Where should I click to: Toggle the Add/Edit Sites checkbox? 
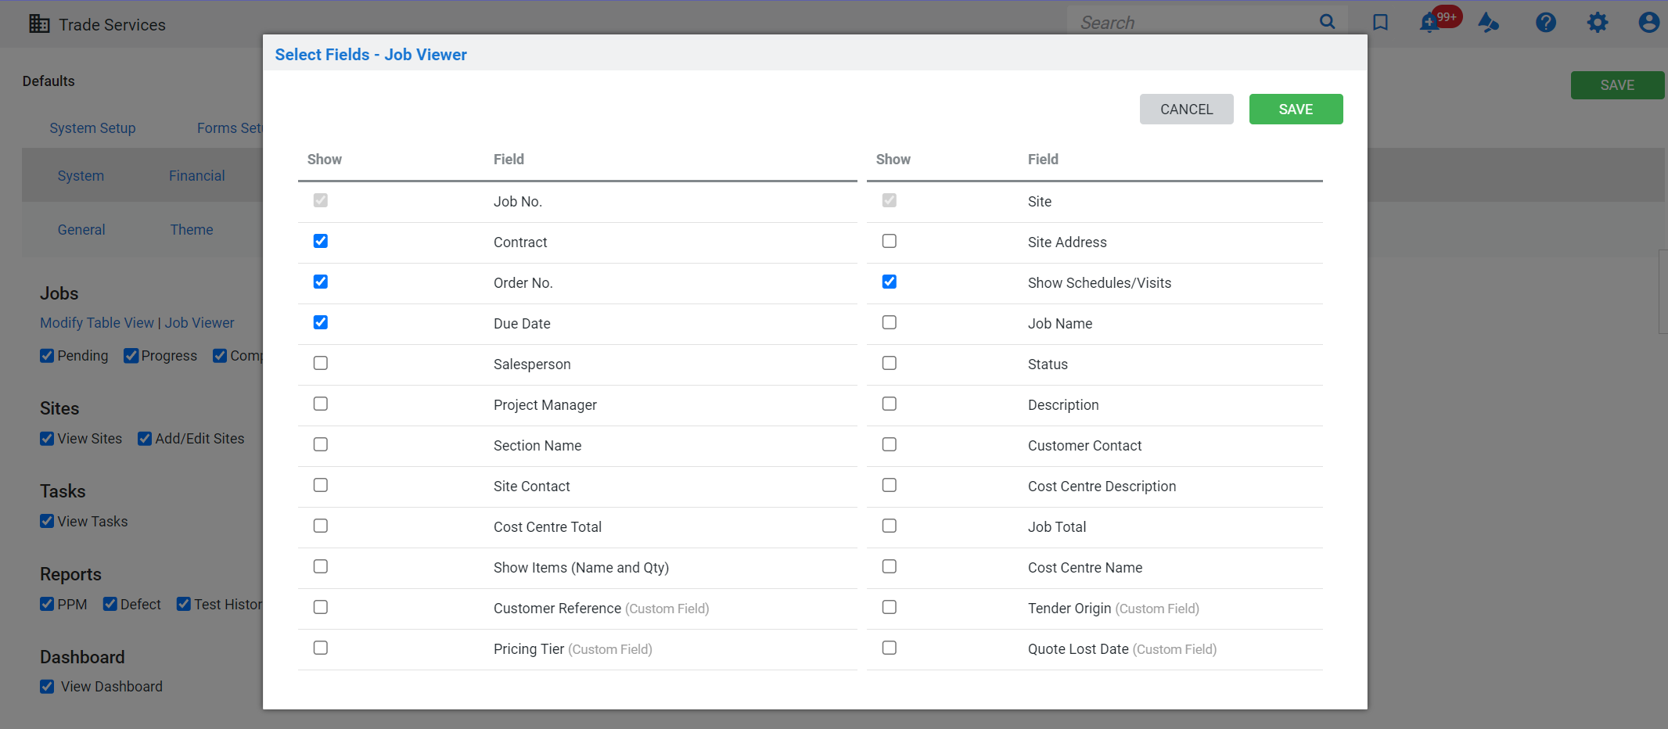pyautogui.click(x=145, y=439)
